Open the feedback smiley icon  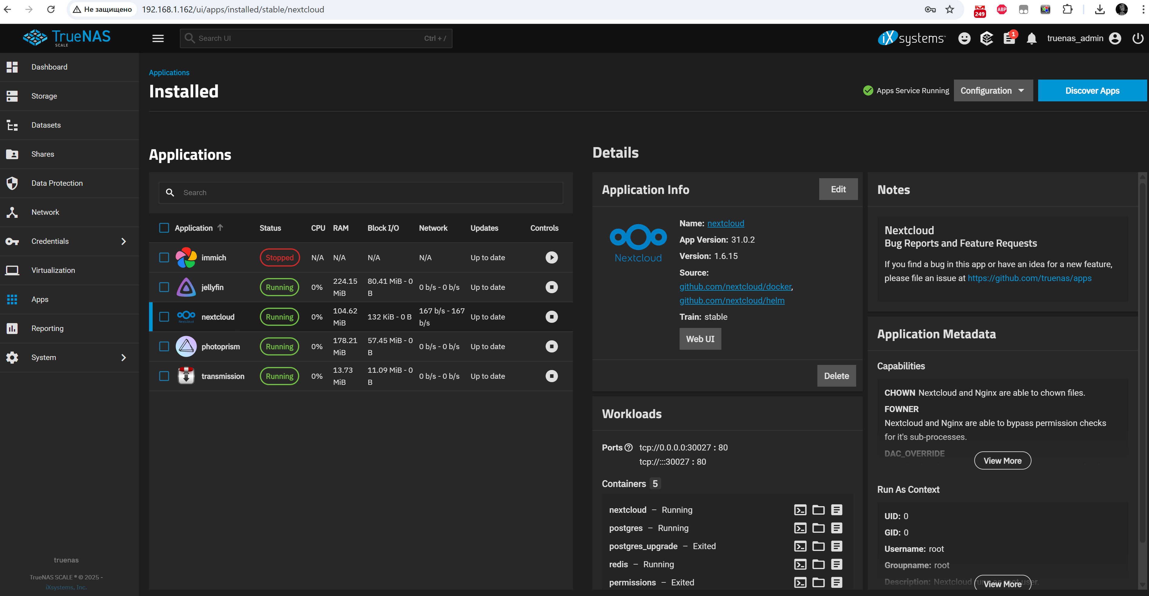click(x=964, y=39)
